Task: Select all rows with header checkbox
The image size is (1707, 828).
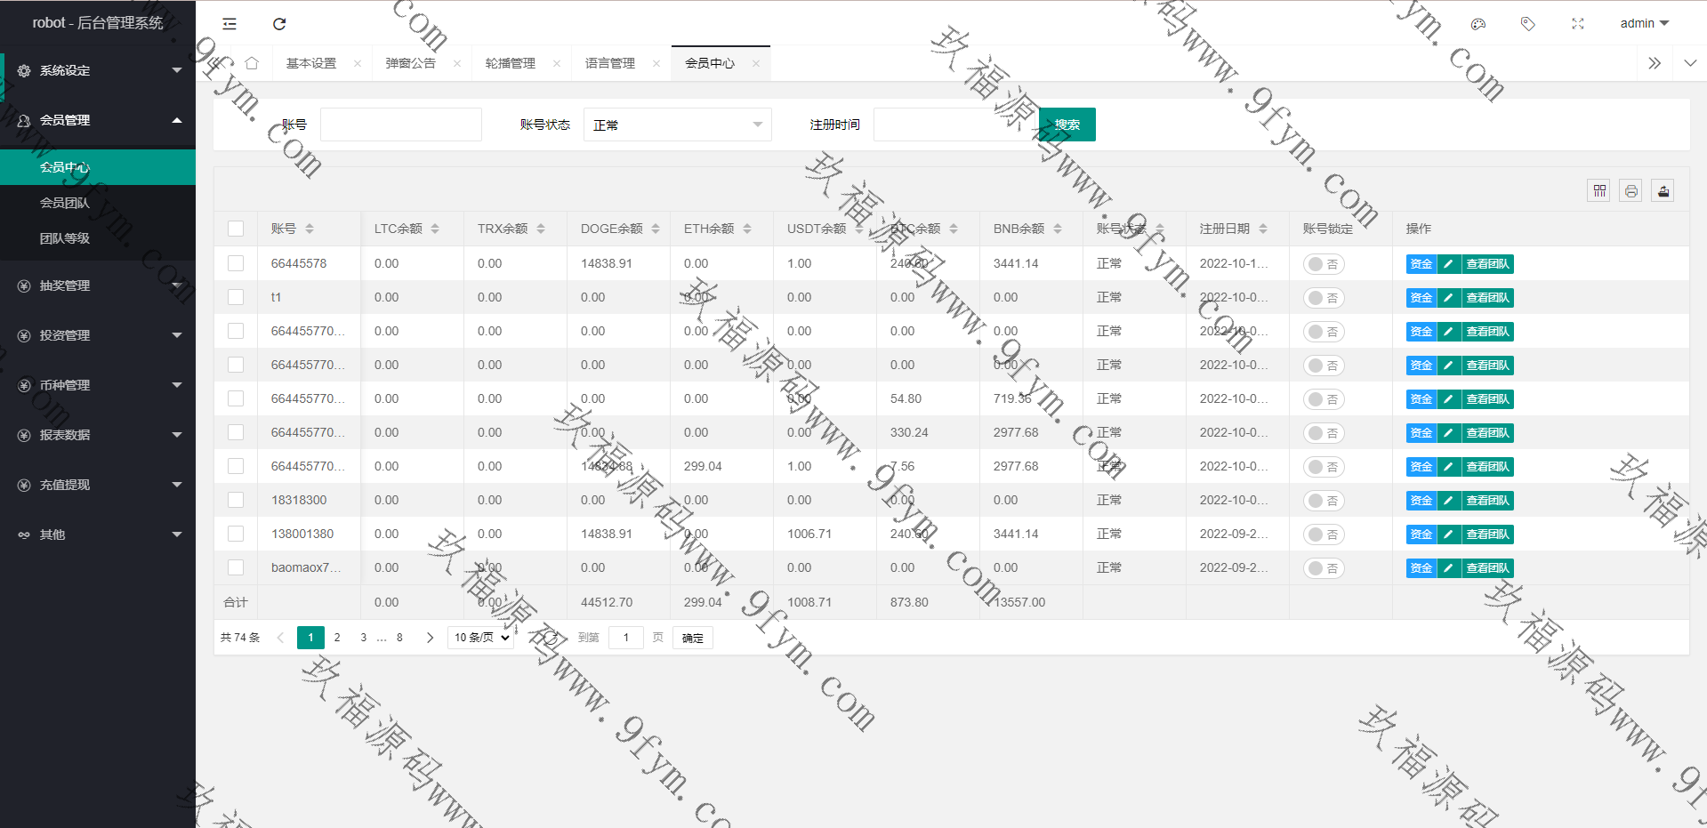Action: (x=236, y=229)
